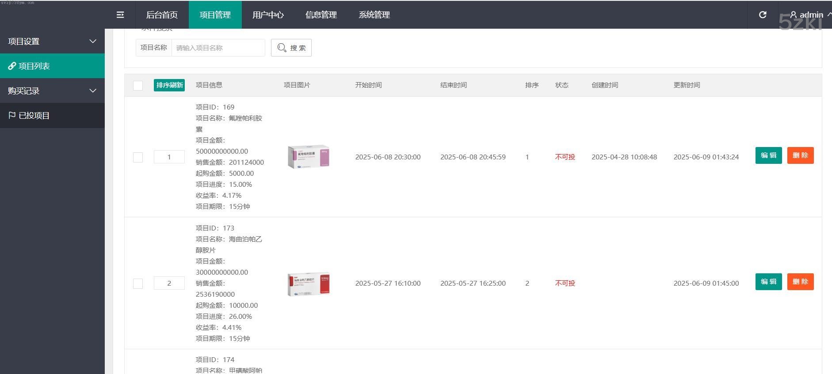Click 项目进度: 15.00% text
The height and width of the screenshot is (374, 832).
pyautogui.click(x=224, y=184)
